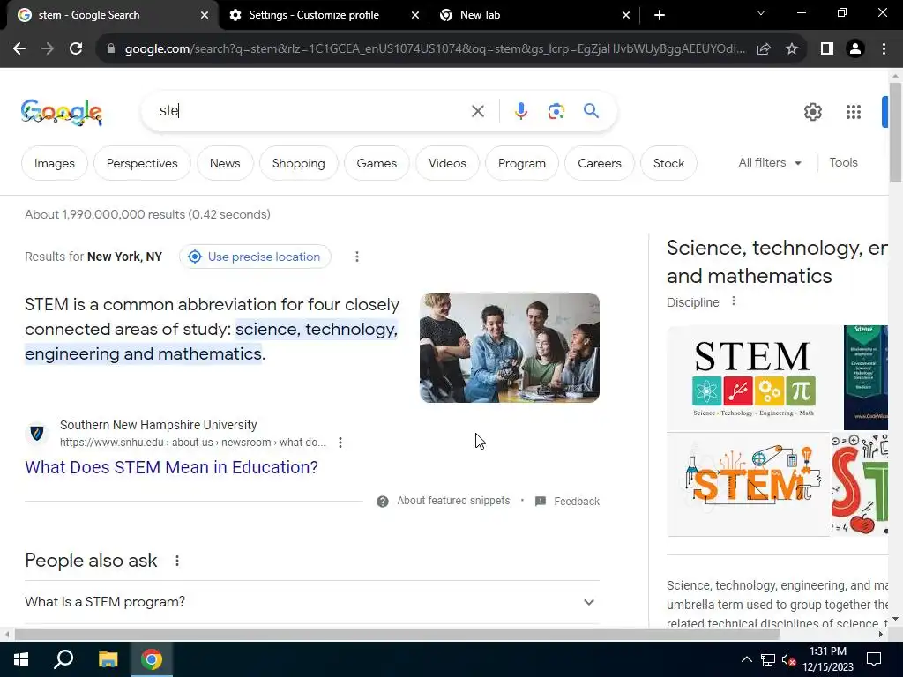
Task: Close the stem Google Search tab
Action: pyautogui.click(x=205, y=15)
